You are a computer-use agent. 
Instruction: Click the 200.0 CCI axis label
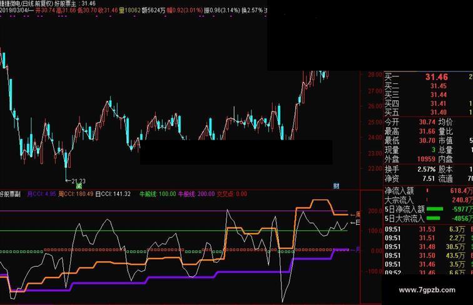point(375,211)
